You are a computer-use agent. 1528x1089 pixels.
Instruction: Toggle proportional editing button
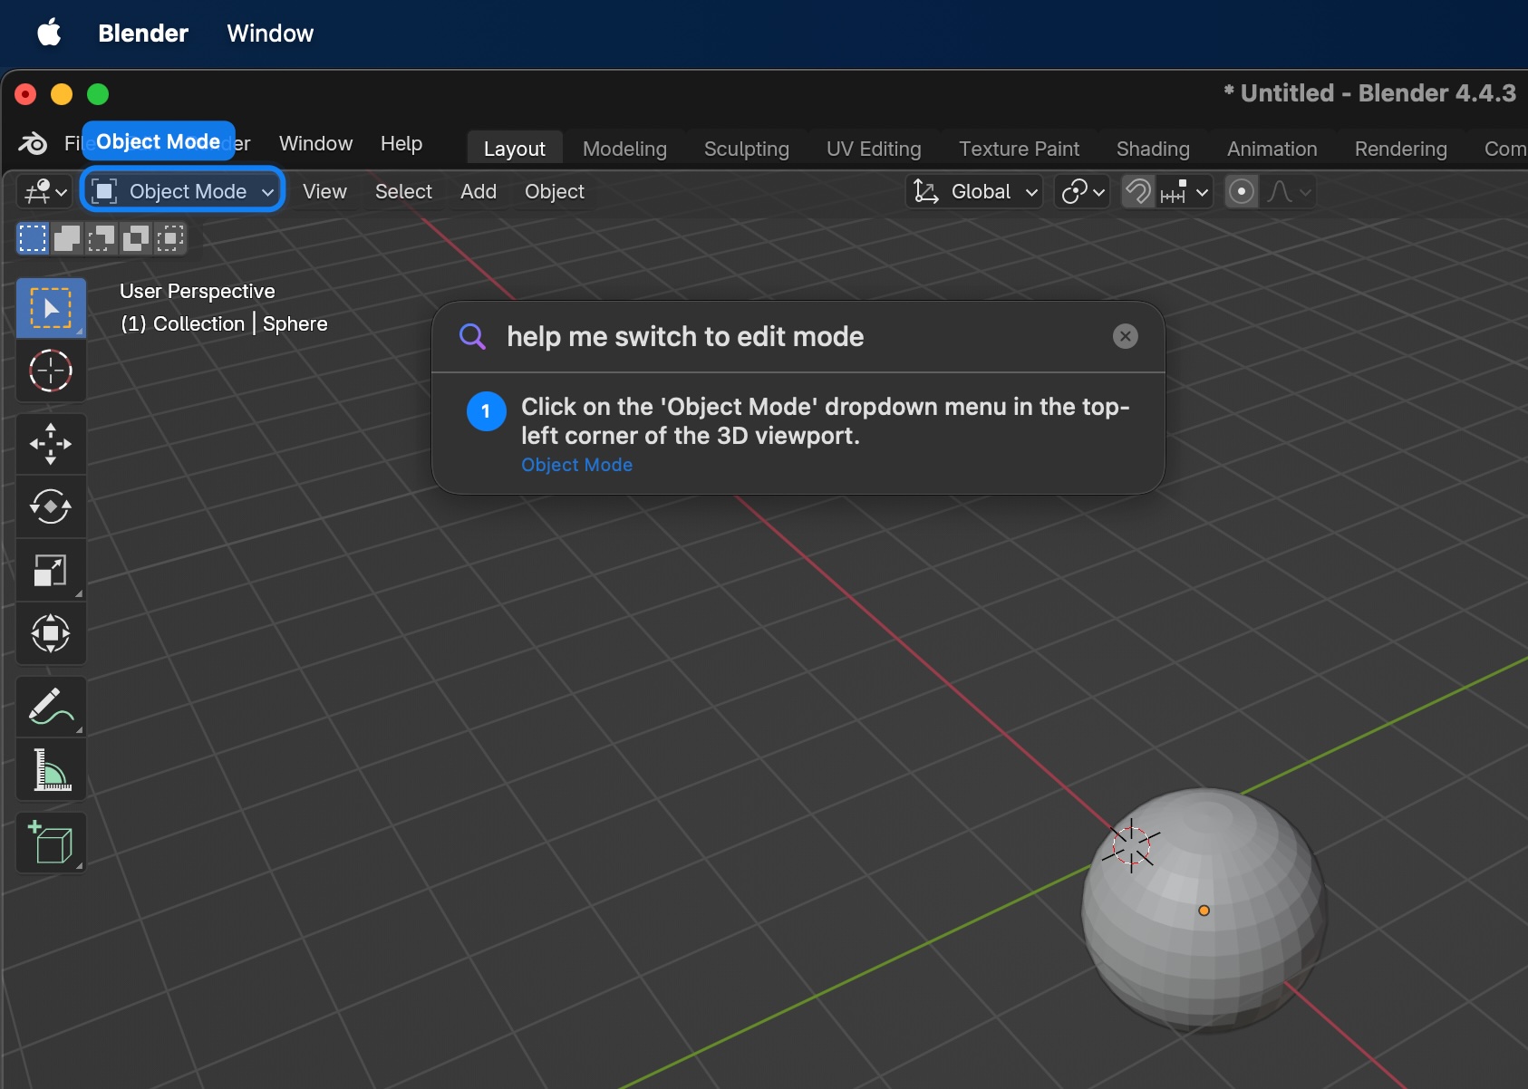1242,191
